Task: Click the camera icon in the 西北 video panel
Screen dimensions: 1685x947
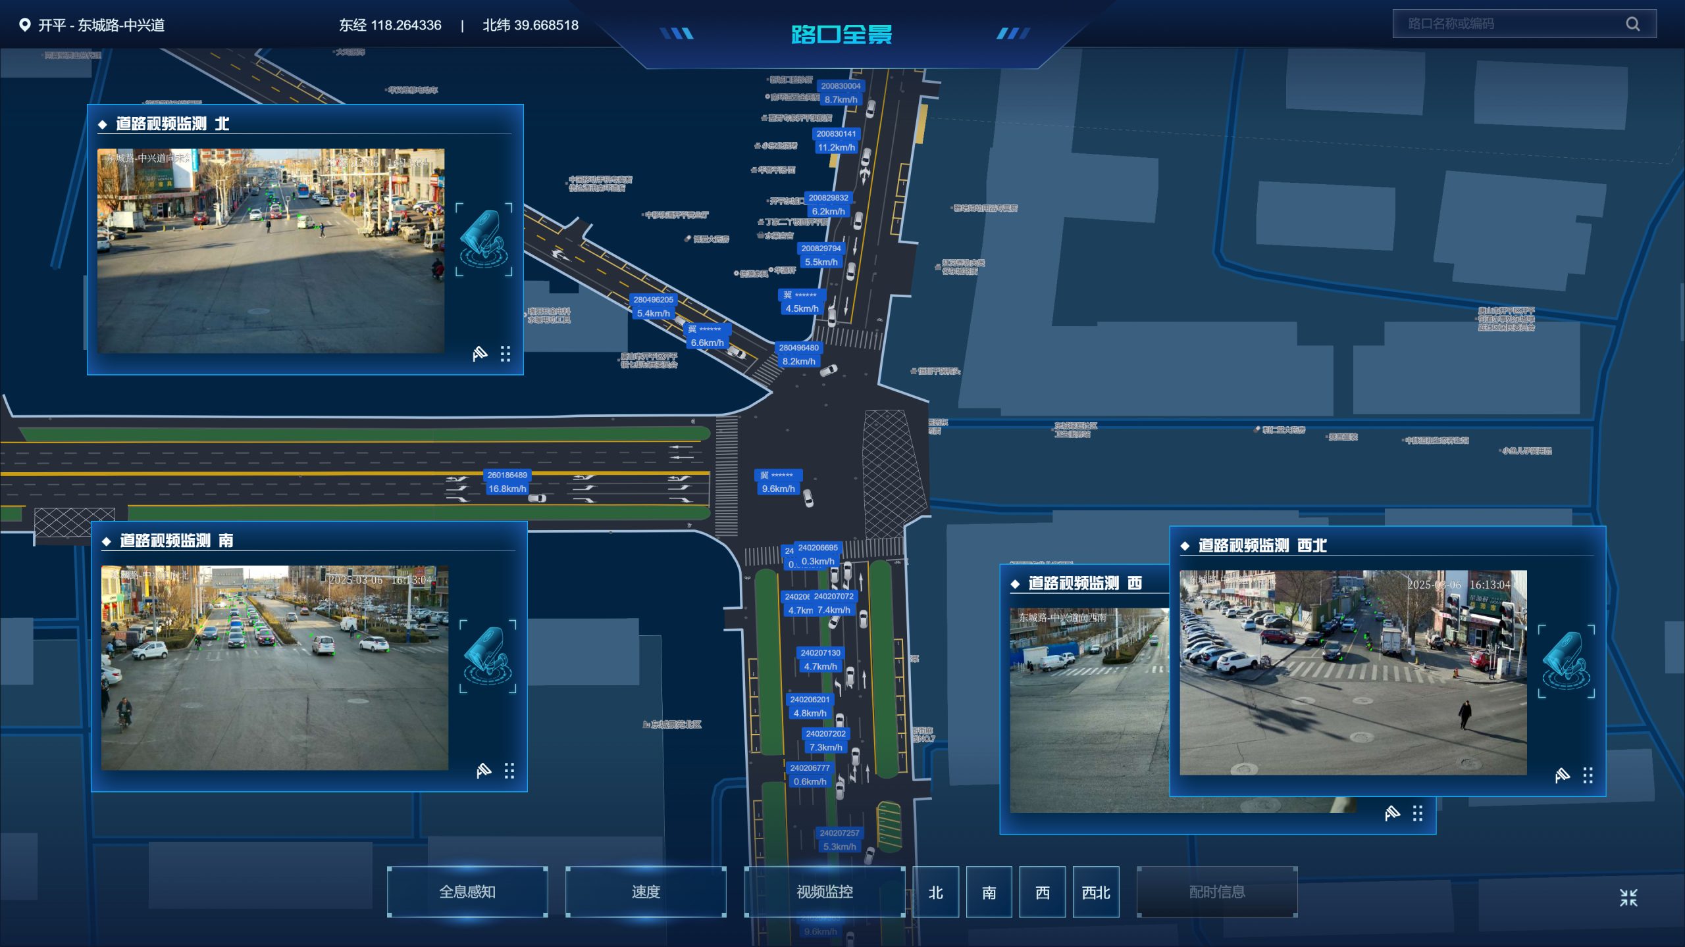Action: tap(1567, 661)
